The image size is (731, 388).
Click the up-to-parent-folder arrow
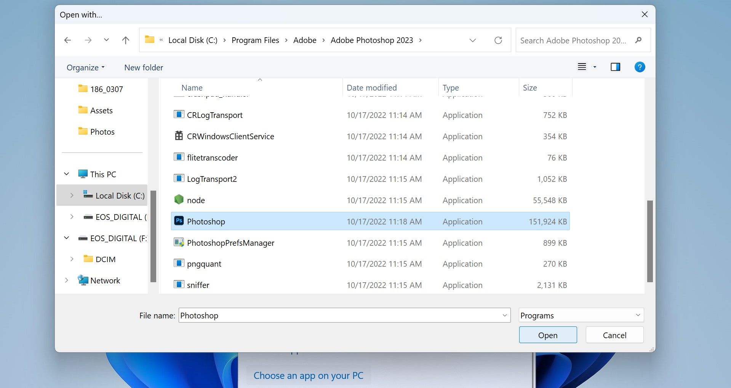[126, 40]
